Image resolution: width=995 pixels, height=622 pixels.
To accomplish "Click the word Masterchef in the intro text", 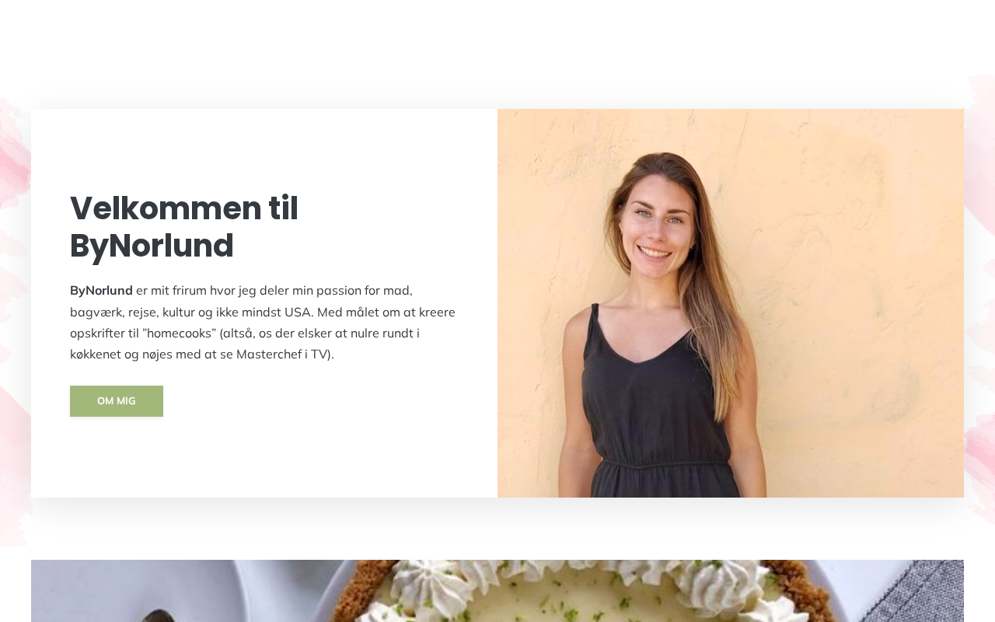I will pos(269,355).
